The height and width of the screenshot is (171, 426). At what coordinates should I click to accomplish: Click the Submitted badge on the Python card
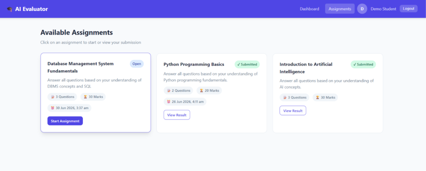[x=247, y=64]
